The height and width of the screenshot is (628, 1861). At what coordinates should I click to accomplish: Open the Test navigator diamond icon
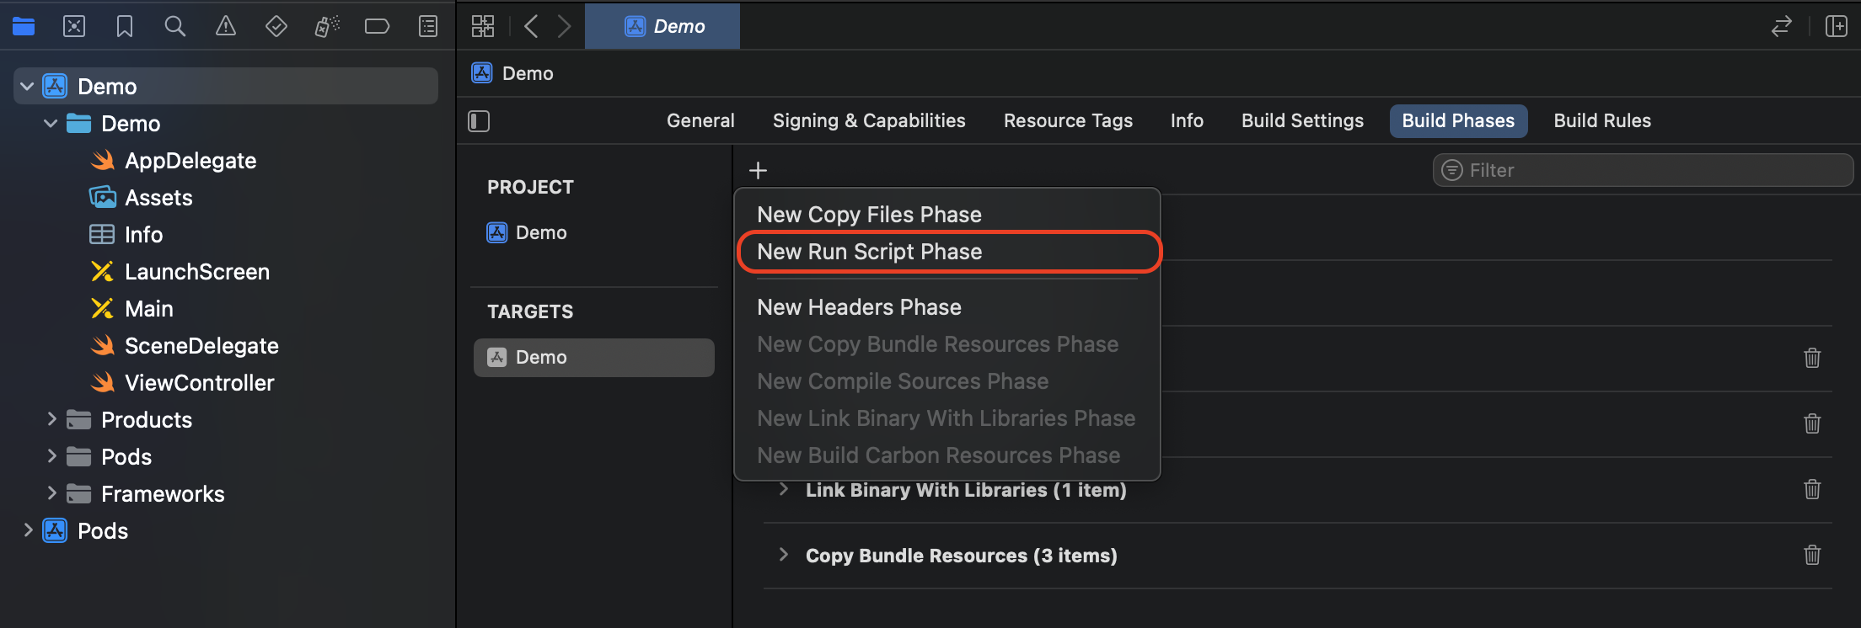(276, 27)
